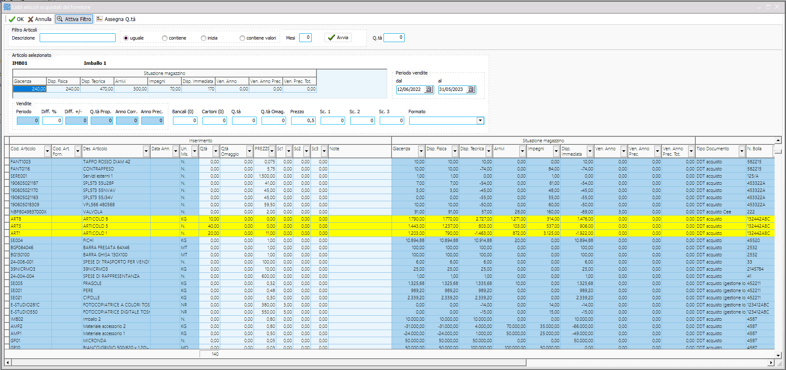Click 'DDT acquisto Cee' document cell

coord(721,212)
